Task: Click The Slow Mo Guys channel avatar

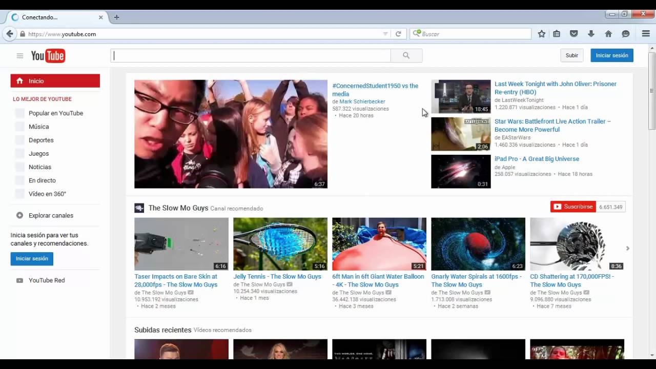Action: (139, 208)
